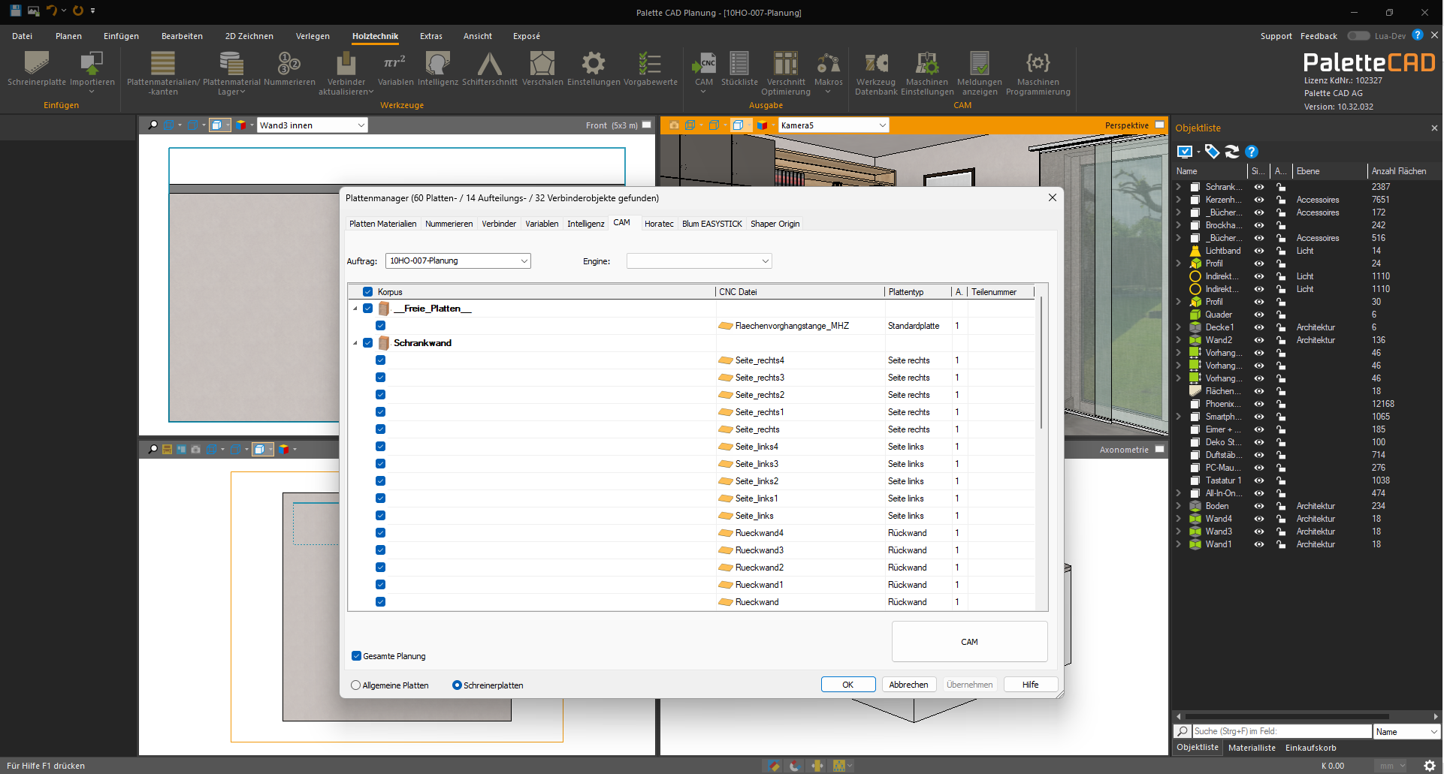Uncheck the Seite_rechts4 row checkbox
Image resolution: width=1444 pixels, height=774 pixels.
tap(381, 360)
